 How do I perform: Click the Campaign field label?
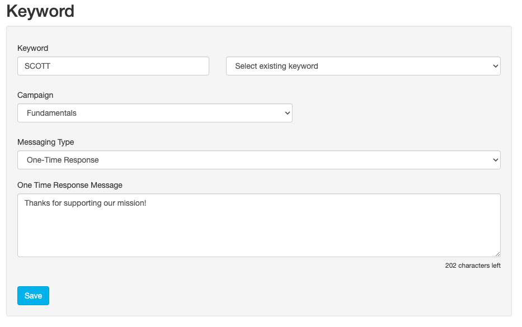[35, 95]
